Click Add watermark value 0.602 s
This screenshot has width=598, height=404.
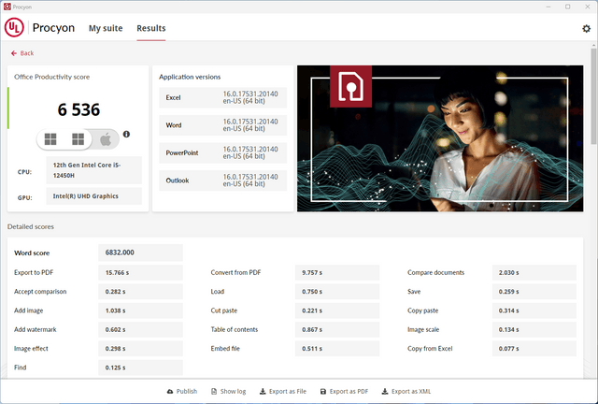(140, 329)
